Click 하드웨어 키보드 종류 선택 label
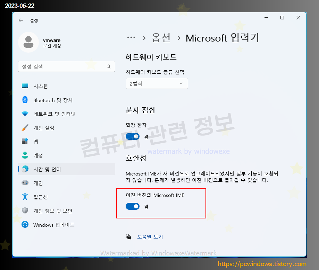 coord(155,72)
